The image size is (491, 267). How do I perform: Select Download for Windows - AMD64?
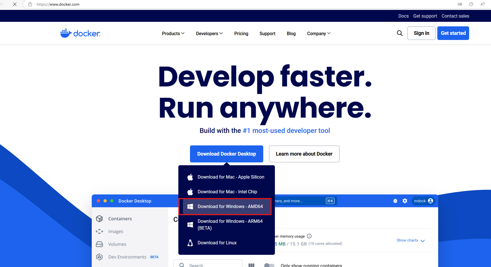pyautogui.click(x=227, y=207)
